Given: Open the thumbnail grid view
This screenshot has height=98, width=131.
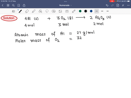Looking at the screenshot, I should click(x=8, y=5).
